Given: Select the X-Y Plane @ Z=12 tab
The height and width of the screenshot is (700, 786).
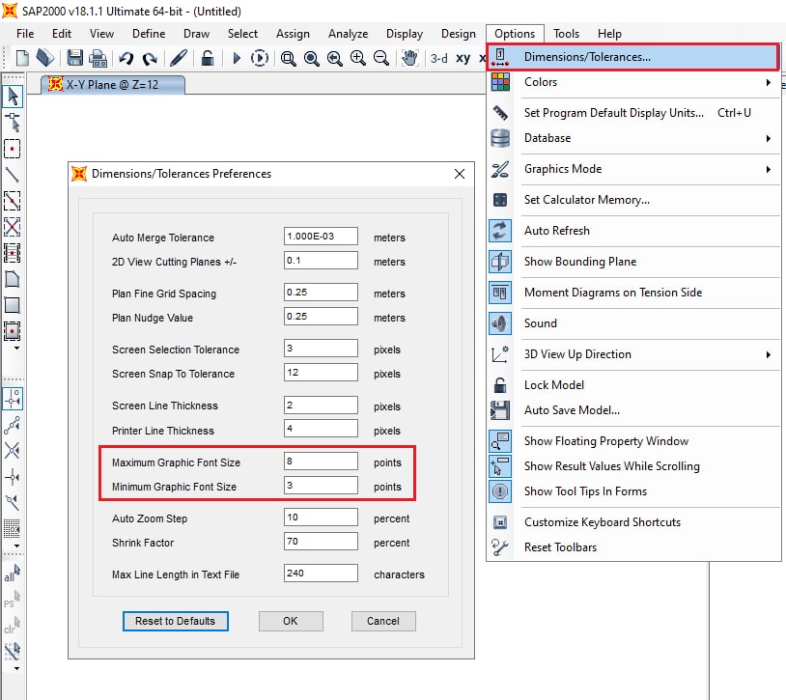Looking at the screenshot, I should [112, 85].
